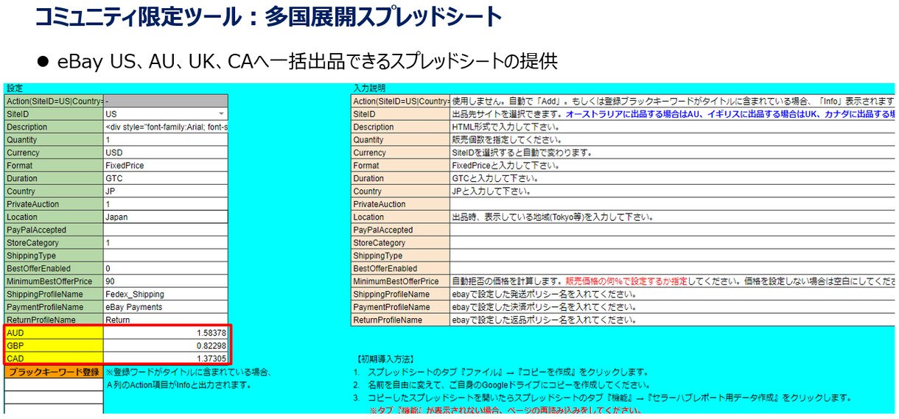Click the yellow CAD label cell
The width and height of the screenshot is (899, 419).
pyautogui.click(x=54, y=358)
